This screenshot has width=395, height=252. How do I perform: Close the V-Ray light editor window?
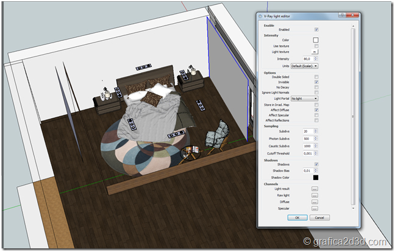click(351, 16)
